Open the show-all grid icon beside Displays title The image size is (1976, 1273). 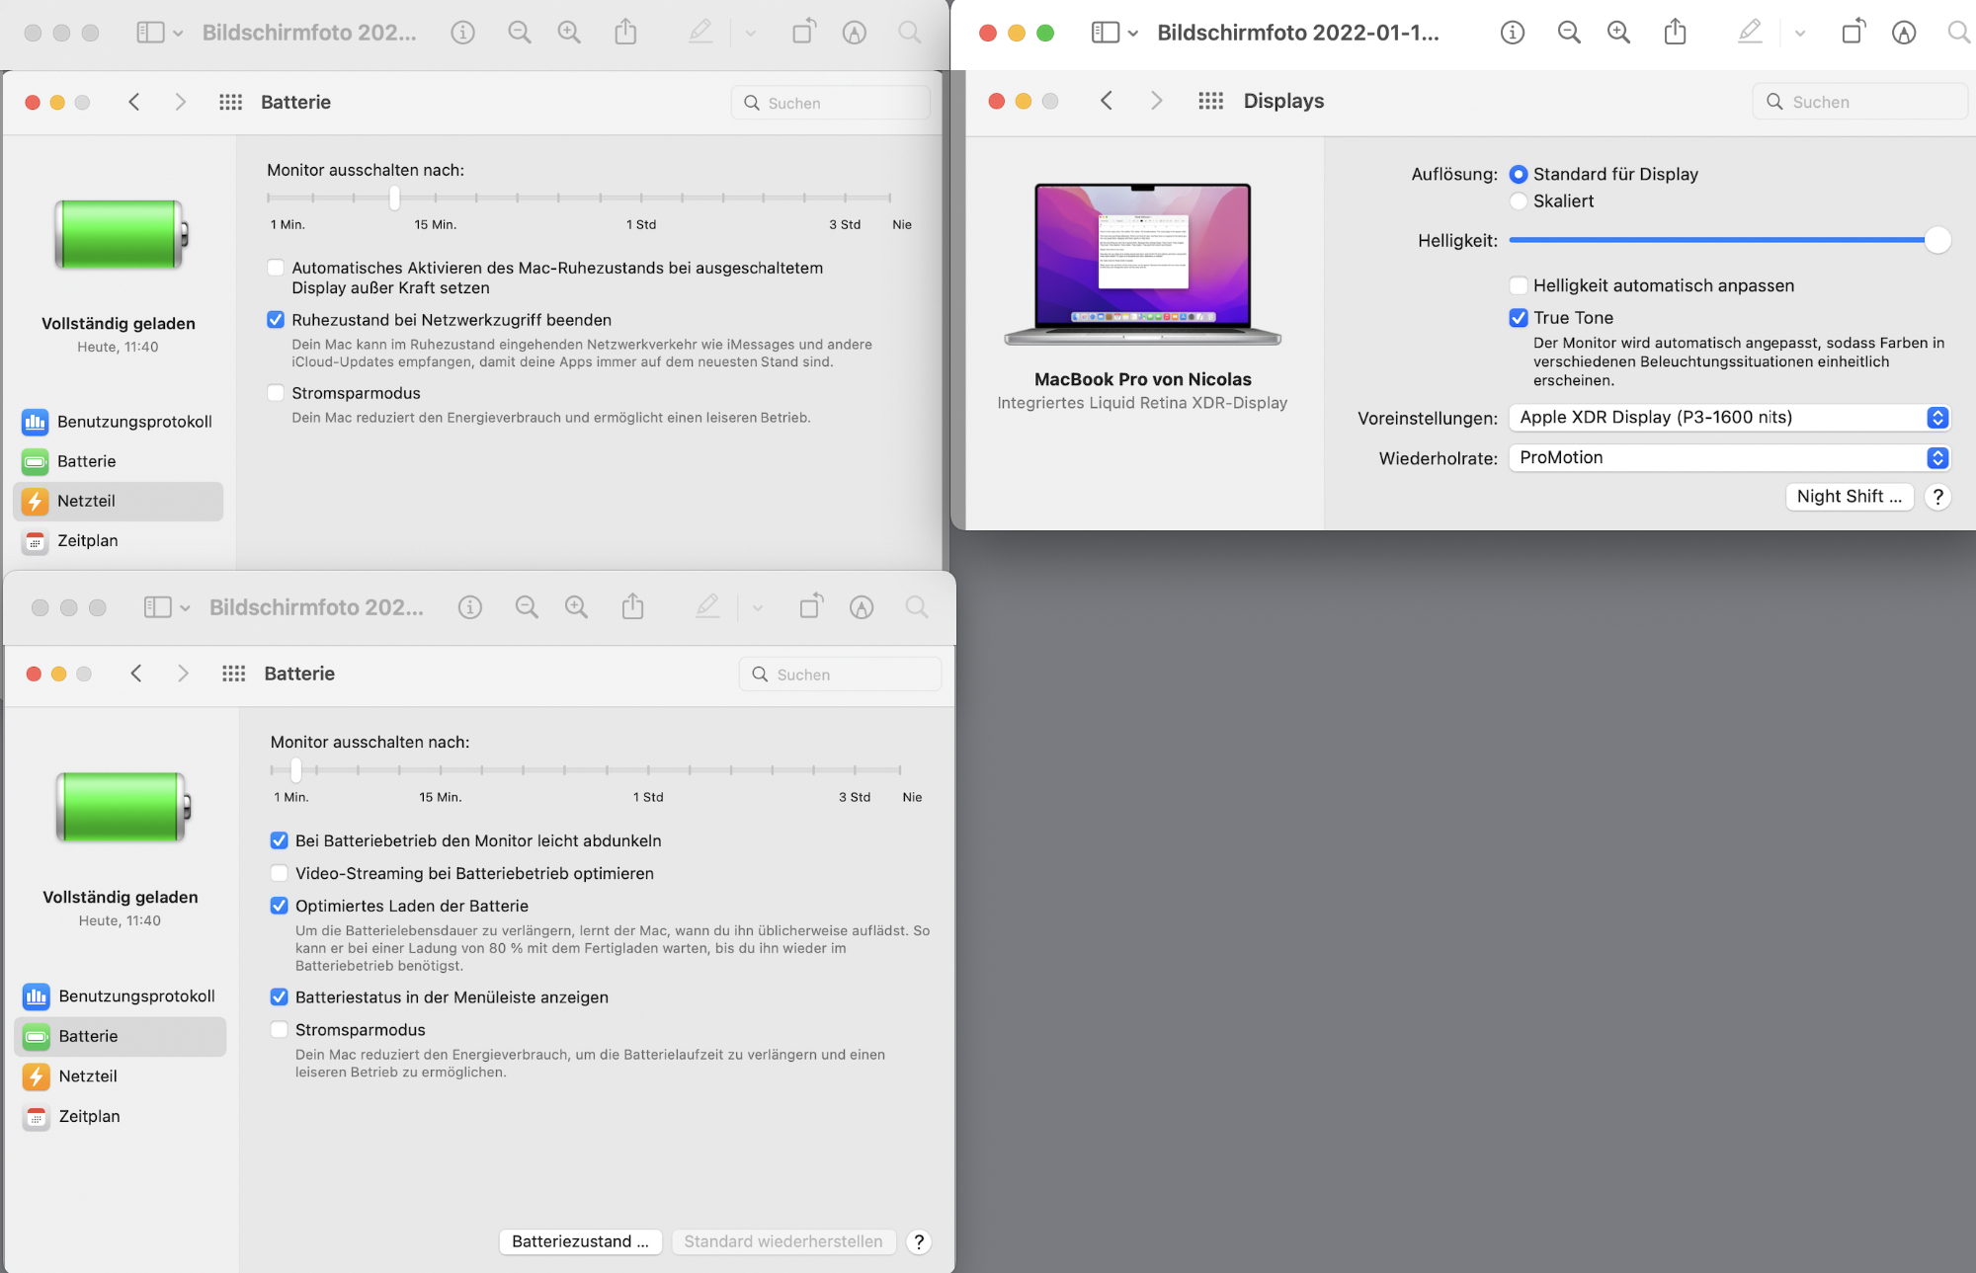tap(1210, 101)
